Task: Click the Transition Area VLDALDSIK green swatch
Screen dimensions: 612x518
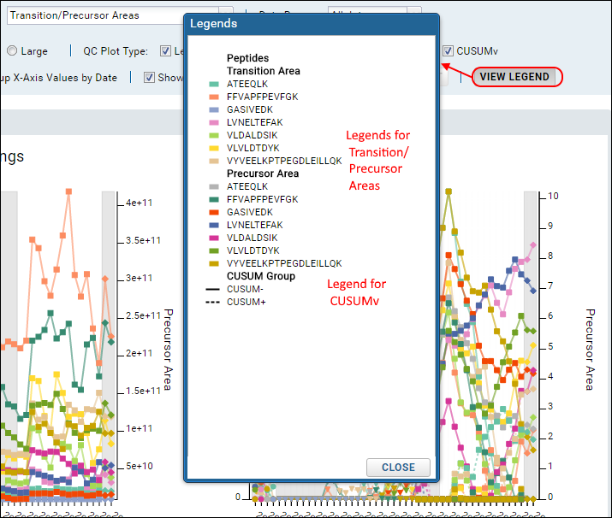Action: pos(214,135)
